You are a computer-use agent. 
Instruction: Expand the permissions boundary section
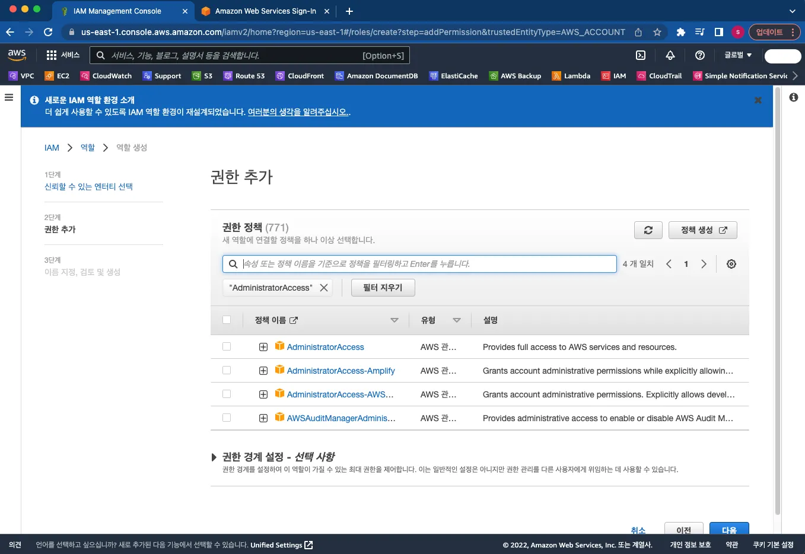coord(214,457)
